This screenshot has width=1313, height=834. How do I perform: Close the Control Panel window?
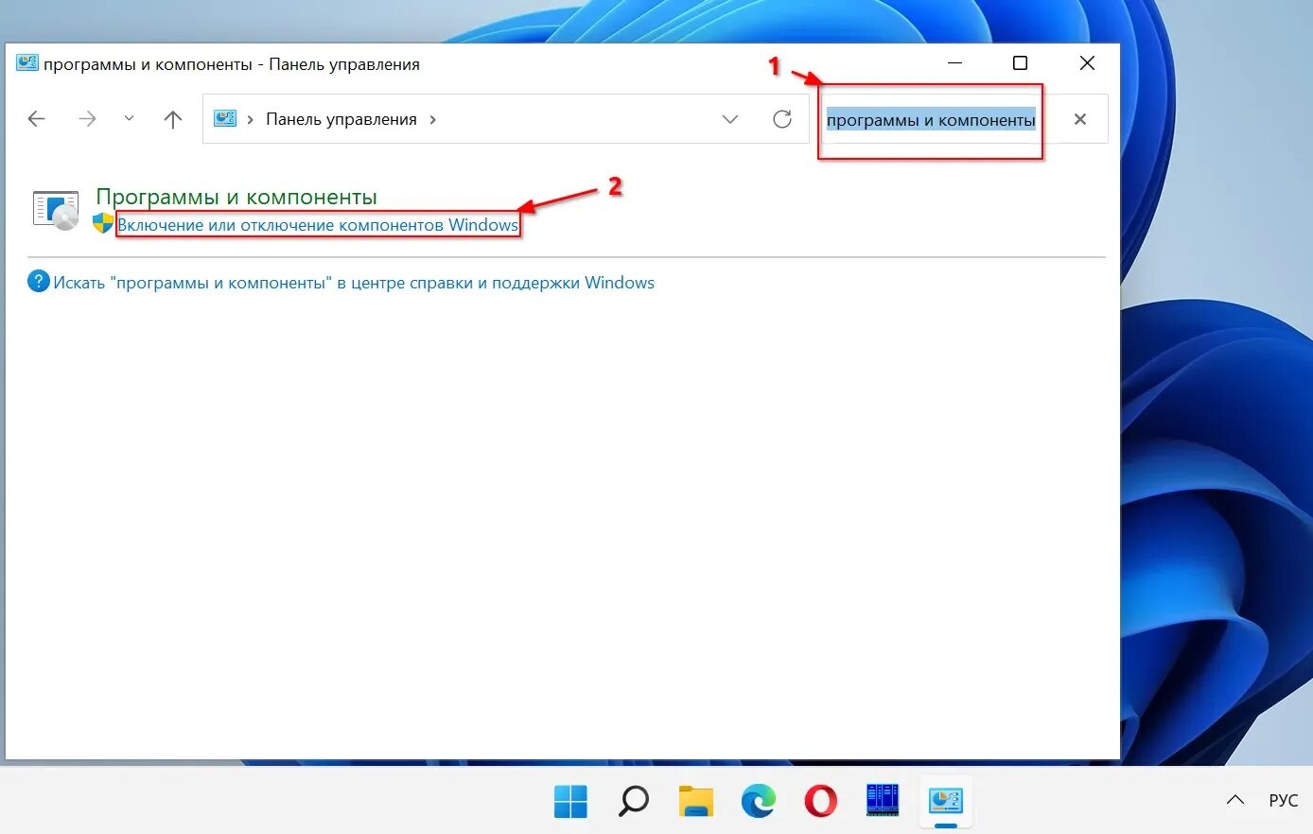(x=1087, y=63)
